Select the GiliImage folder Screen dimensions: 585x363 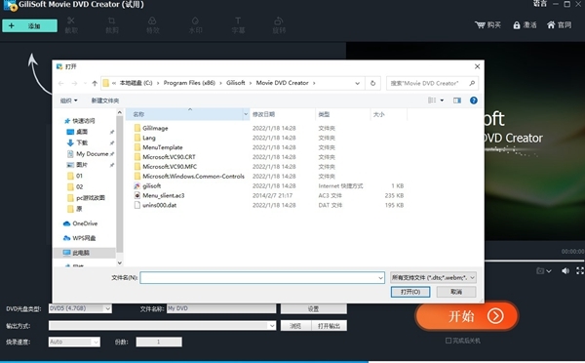tap(155, 128)
